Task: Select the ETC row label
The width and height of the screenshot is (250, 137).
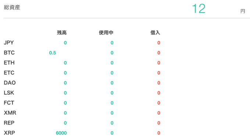Action: 9,73
